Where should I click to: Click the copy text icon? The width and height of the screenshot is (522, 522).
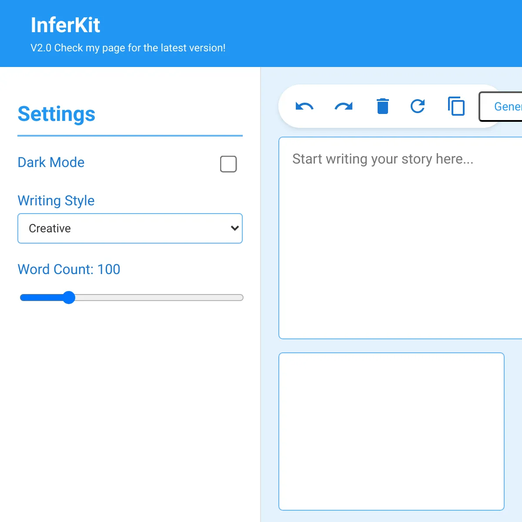click(456, 106)
